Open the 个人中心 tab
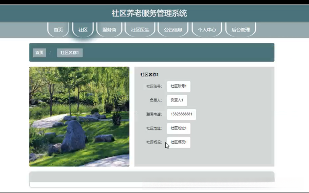The width and height of the screenshot is (309, 193). pyautogui.click(x=207, y=30)
